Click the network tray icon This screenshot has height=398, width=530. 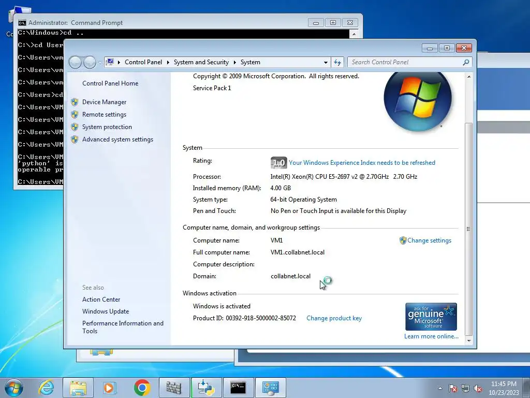(x=465, y=388)
